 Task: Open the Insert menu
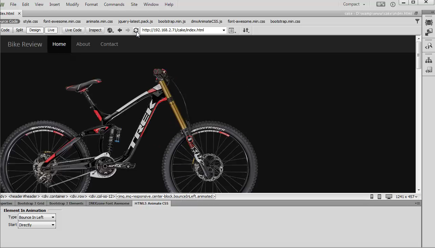click(x=55, y=4)
